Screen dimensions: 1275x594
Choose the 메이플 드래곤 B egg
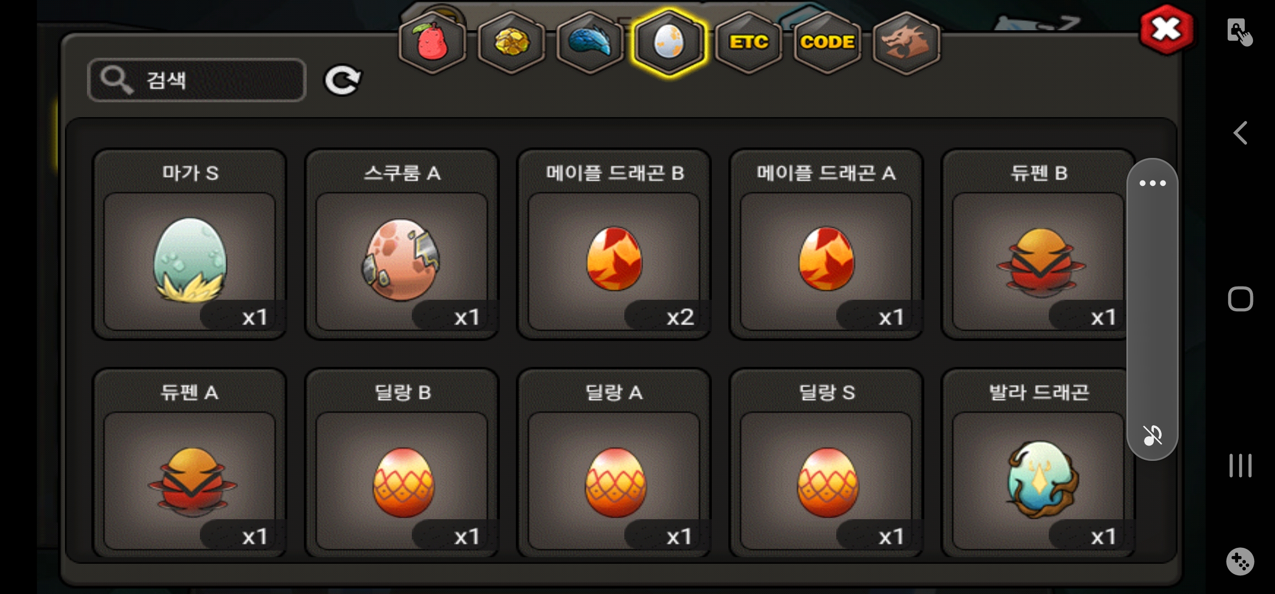[614, 245]
